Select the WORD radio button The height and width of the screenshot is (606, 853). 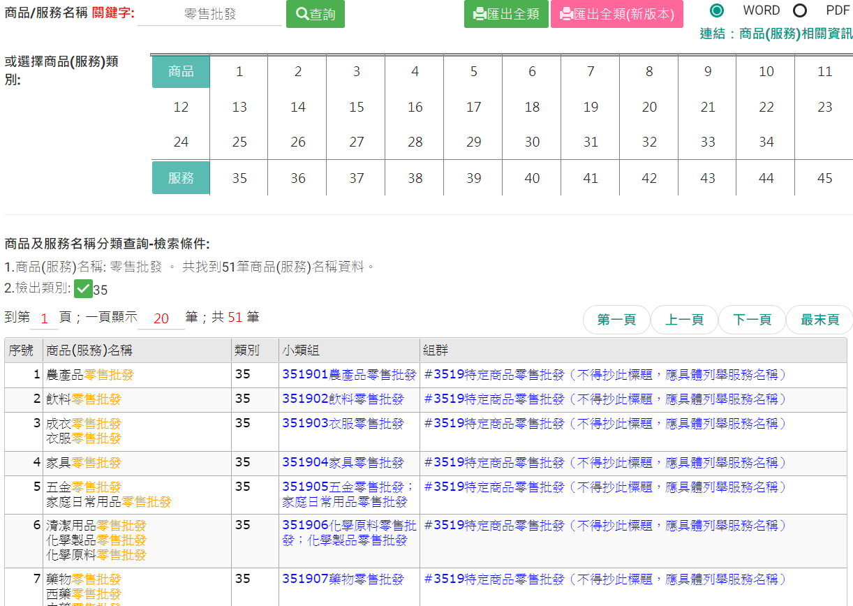(717, 10)
